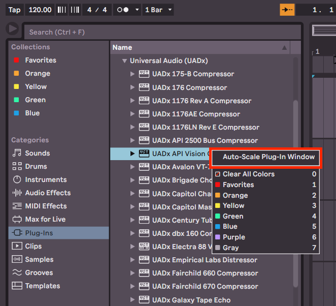Image resolution: width=336 pixels, height=306 pixels.
Task: Assign Orange color in context menu
Action: pyautogui.click(x=266, y=195)
